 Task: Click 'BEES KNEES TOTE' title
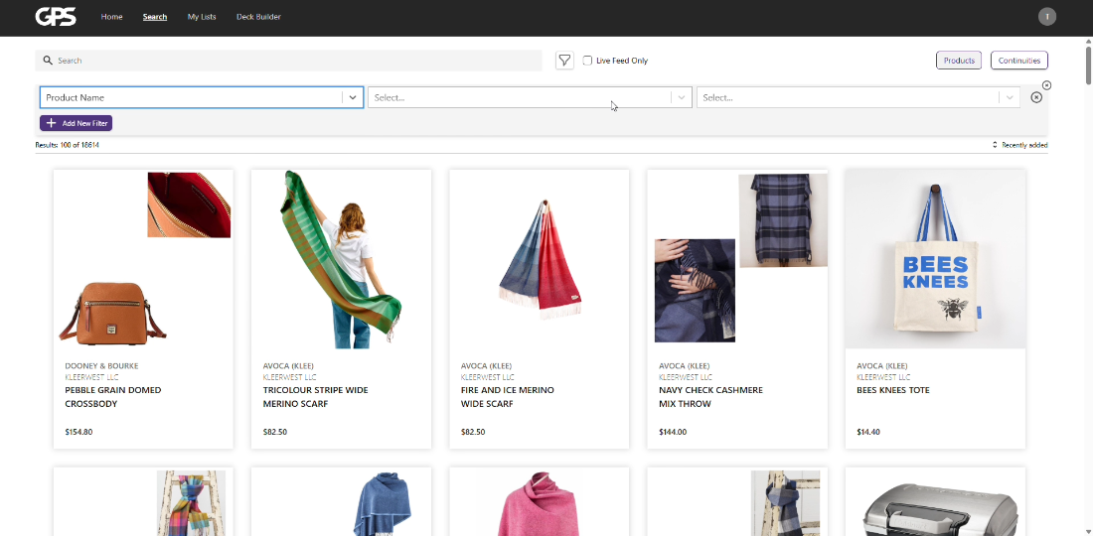(x=893, y=390)
